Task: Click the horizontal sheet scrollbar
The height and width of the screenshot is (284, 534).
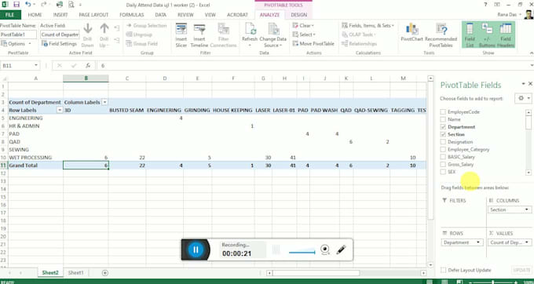Action: 316,273
